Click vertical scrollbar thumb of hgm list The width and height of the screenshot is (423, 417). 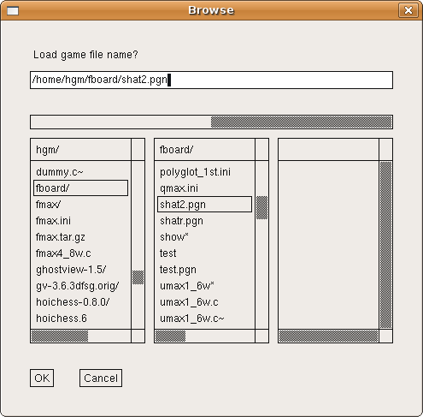coord(138,277)
